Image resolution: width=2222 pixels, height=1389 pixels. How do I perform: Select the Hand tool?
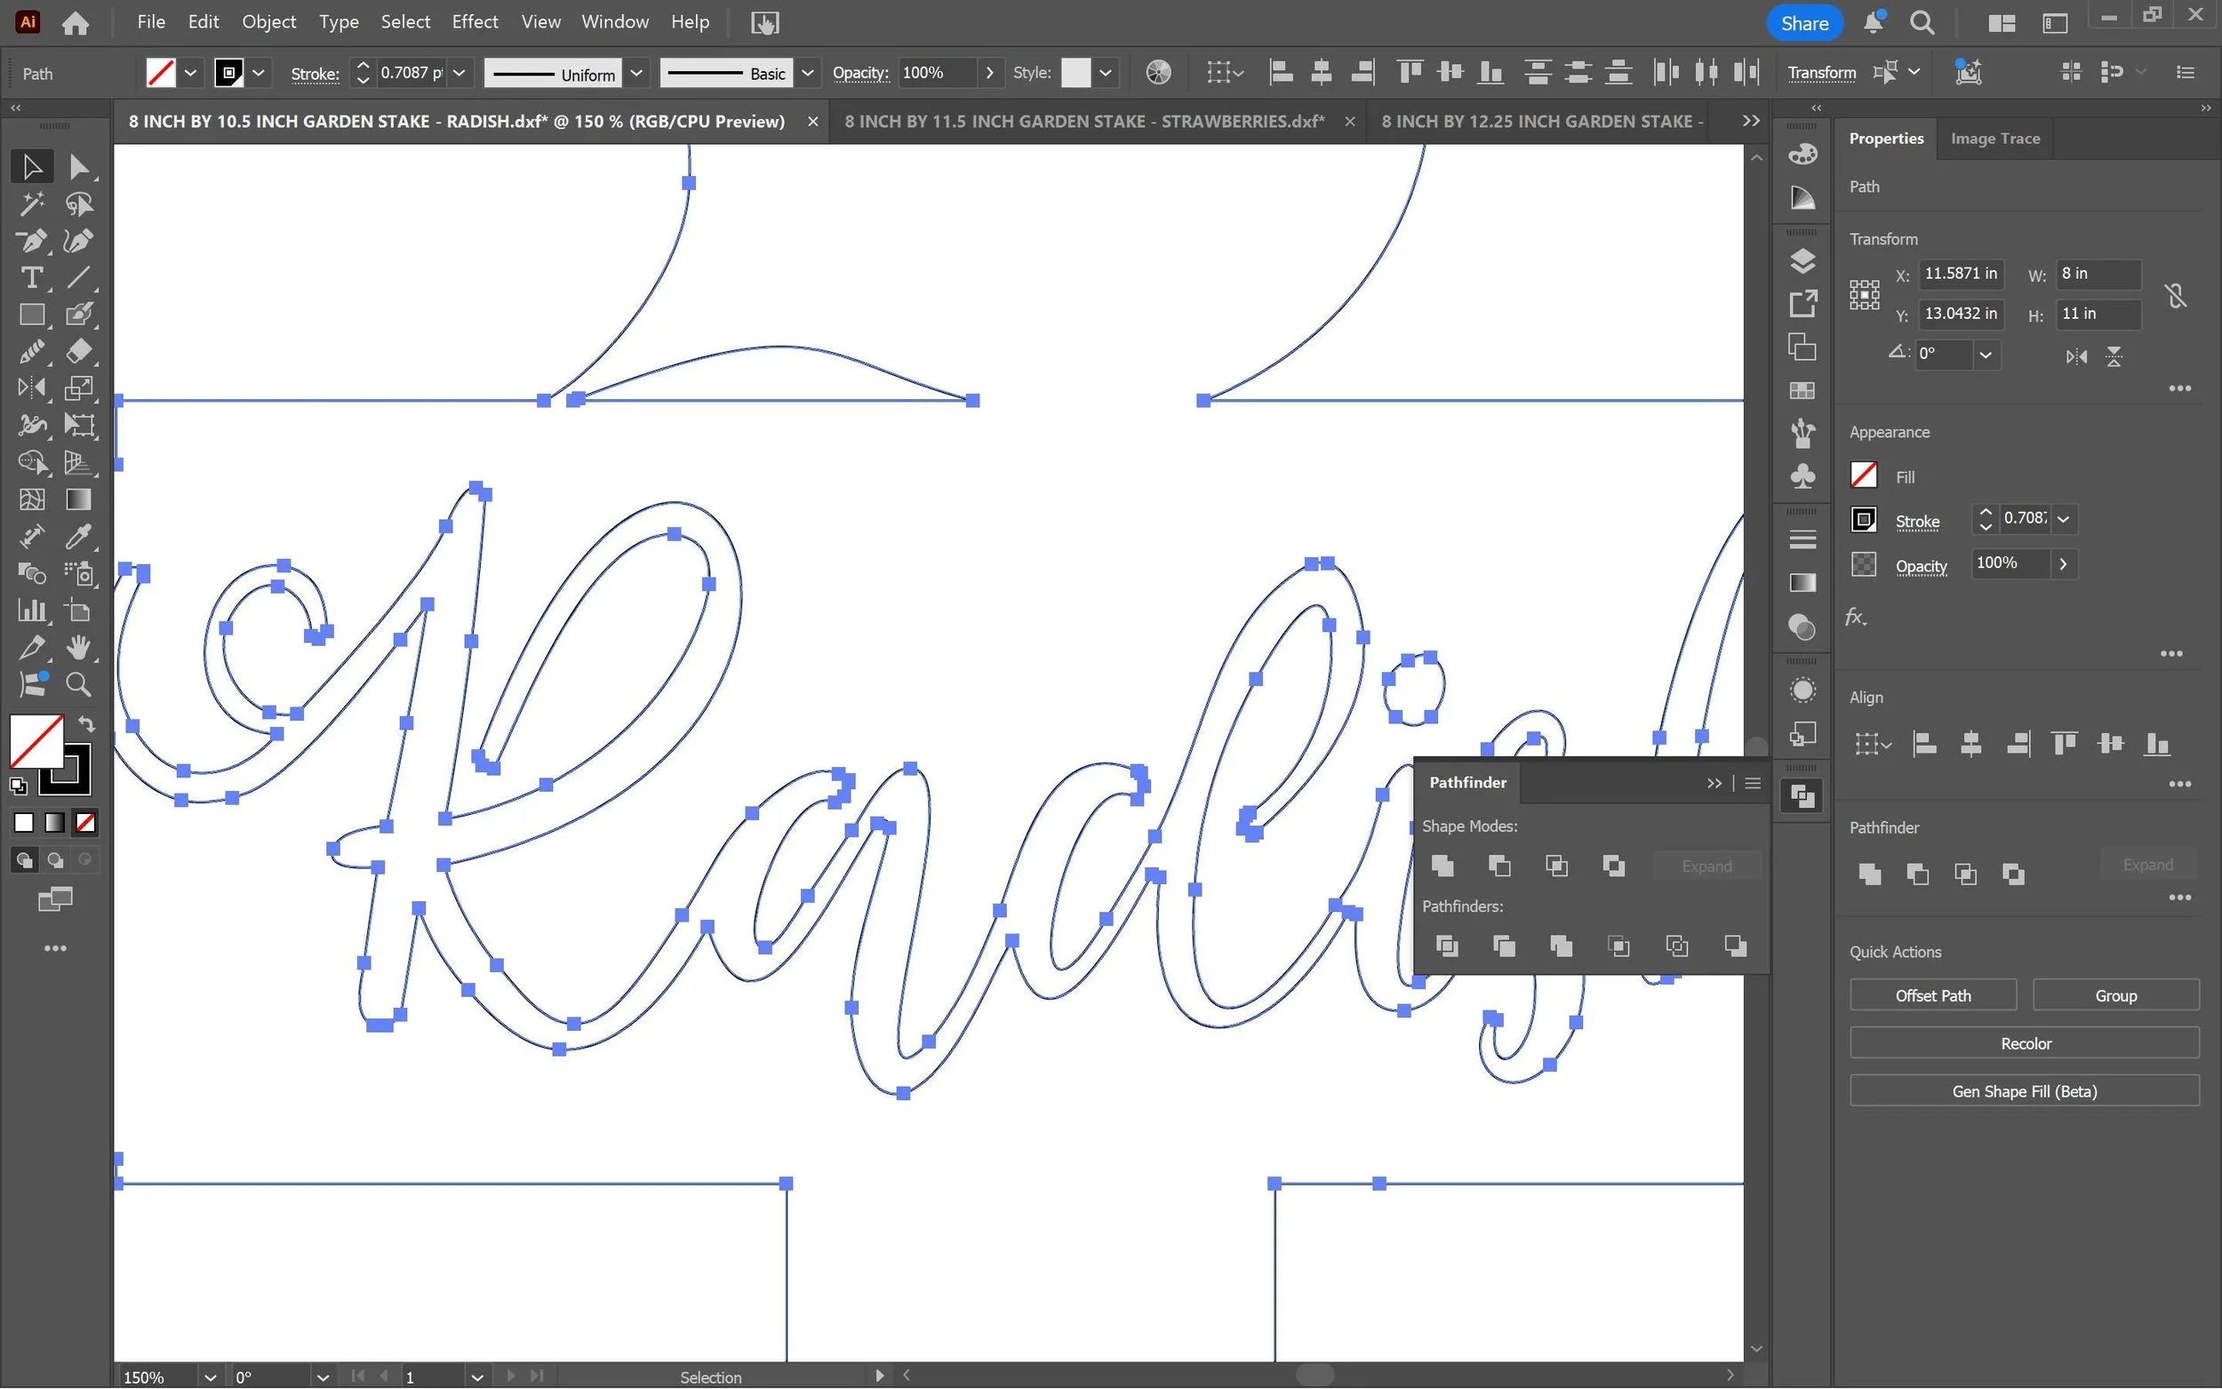(x=78, y=647)
